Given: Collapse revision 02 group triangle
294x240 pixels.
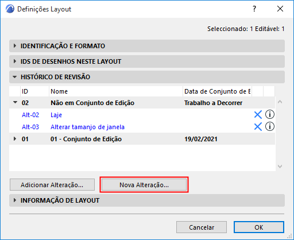Looking at the screenshot, I should point(15,102).
